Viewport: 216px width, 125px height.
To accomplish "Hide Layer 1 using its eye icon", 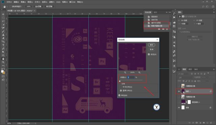I will click(x=179, y=91).
